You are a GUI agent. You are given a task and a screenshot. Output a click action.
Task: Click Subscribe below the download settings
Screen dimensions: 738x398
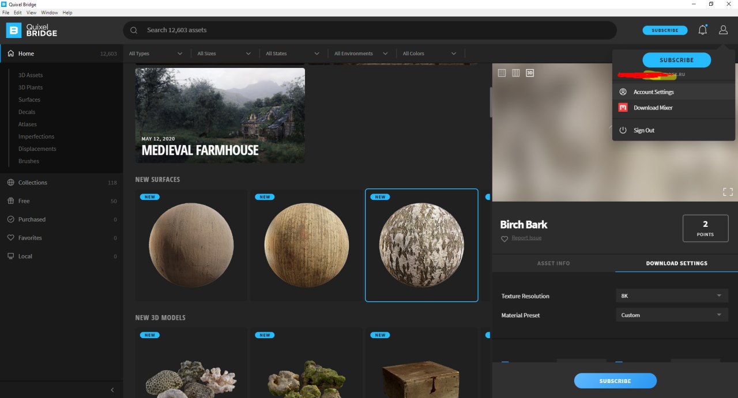pos(615,381)
